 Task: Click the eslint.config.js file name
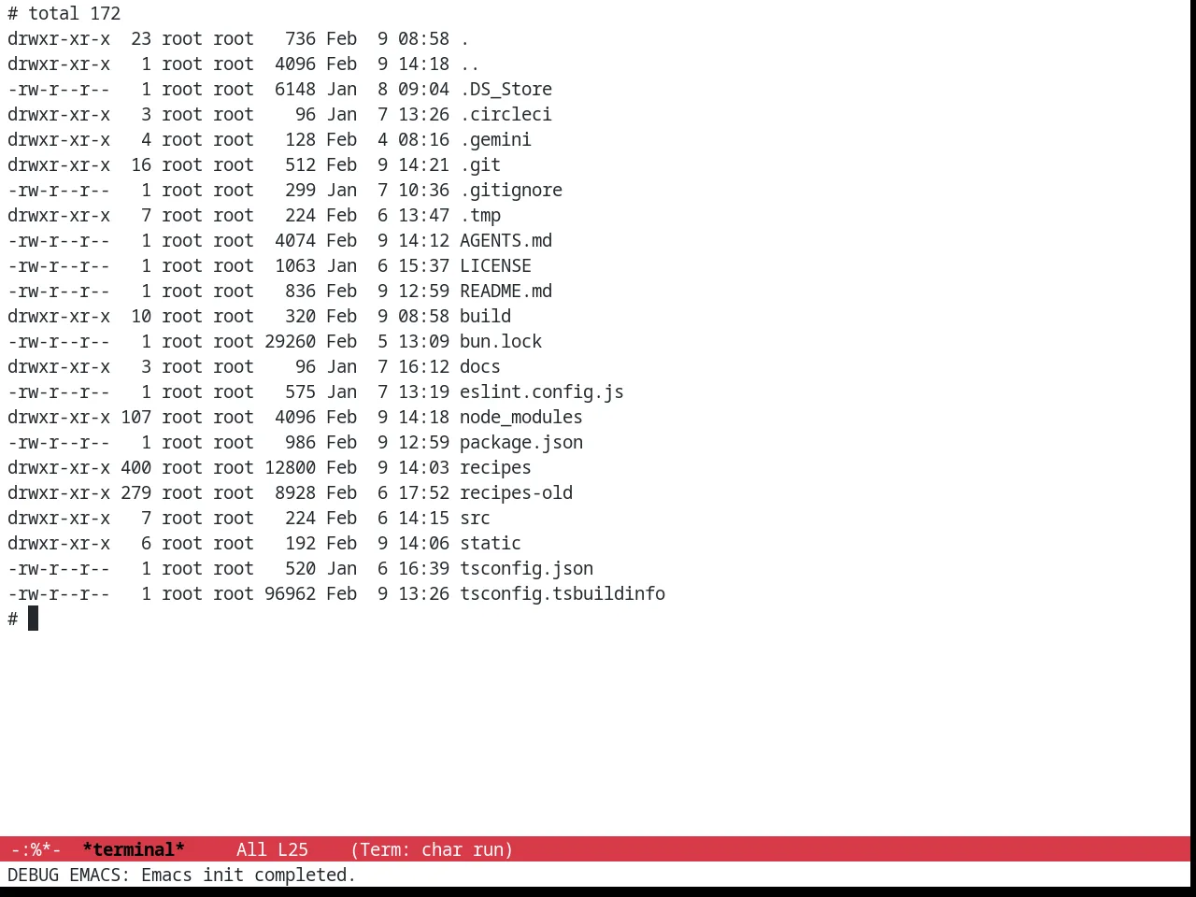tap(542, 392)
